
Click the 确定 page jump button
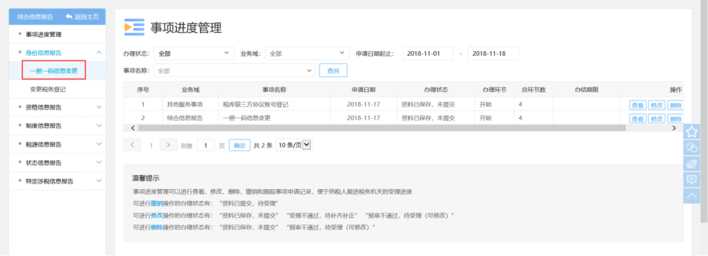coord(239,145)
